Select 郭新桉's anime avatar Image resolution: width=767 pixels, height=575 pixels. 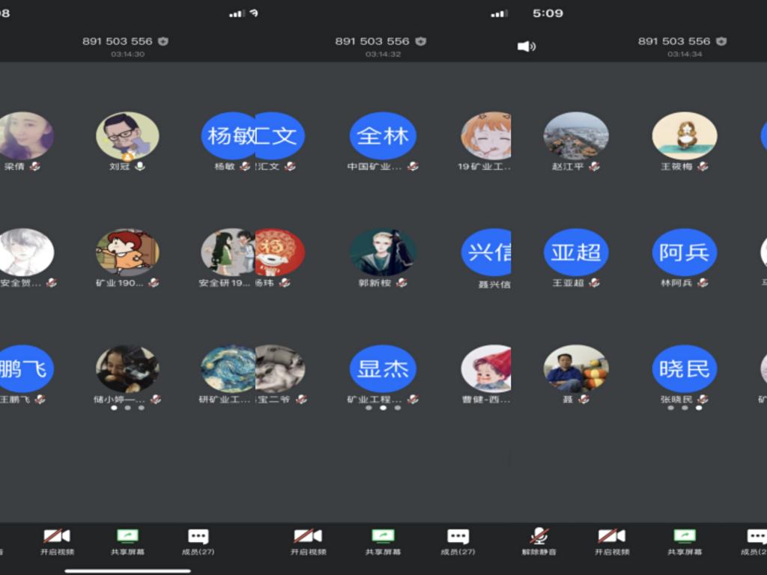(383, 252)
